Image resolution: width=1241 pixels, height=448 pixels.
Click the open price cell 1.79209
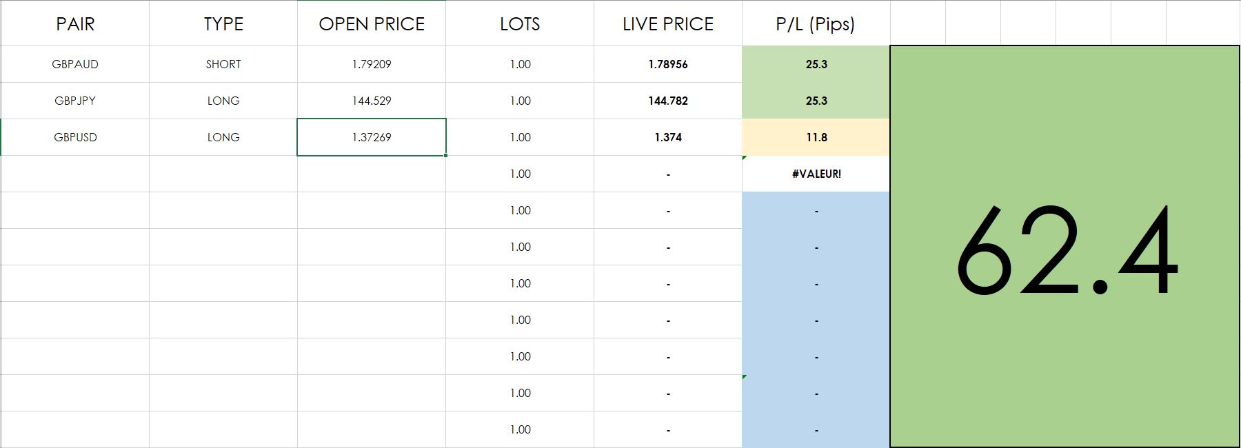pos(372,64)
